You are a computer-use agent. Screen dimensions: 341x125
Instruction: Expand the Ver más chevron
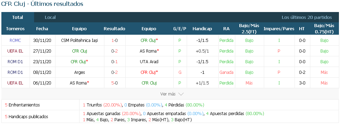181,94
